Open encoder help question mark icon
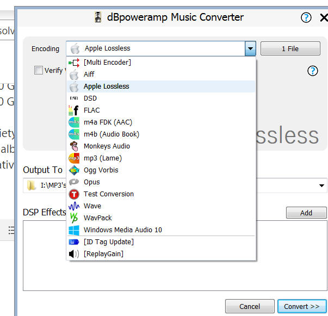This screenshot has height=316, width=328. (313, 71)
